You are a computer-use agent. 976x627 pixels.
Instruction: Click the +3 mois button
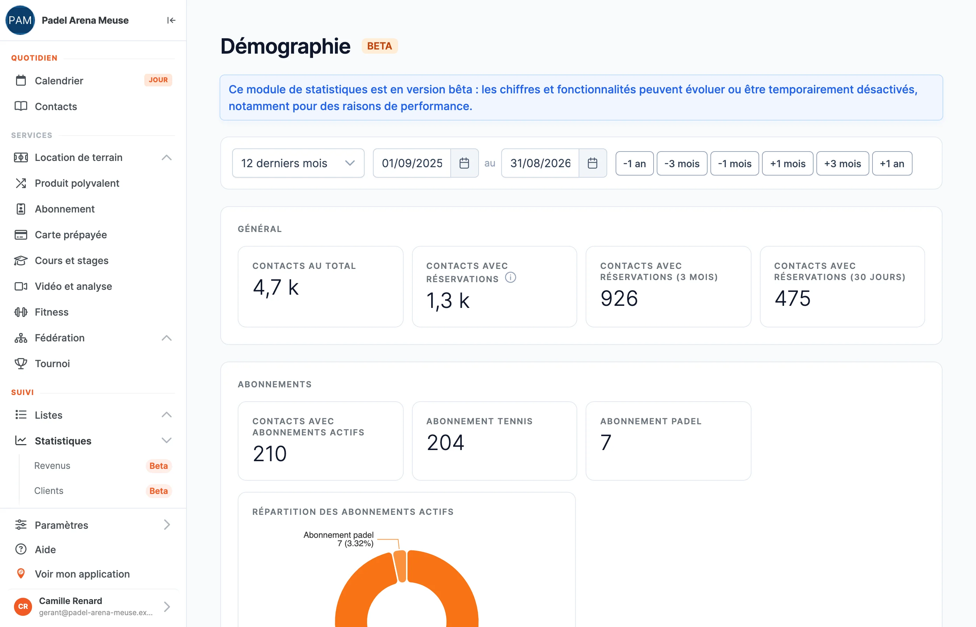(842, 164)
